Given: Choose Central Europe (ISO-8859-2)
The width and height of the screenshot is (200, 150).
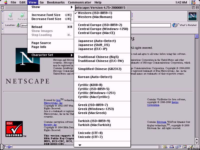Looking at the screenshot, I should click(102, 25).
